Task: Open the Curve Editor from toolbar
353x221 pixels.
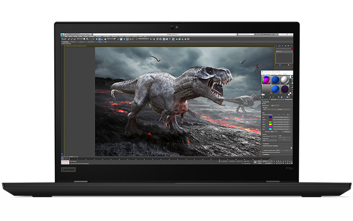Action: [x=167, y=39]
